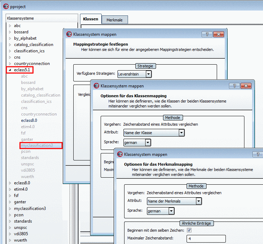Expand the catalog_classification top-level node
This screenshot has height=244, width=263.
(x=10, y=45)
